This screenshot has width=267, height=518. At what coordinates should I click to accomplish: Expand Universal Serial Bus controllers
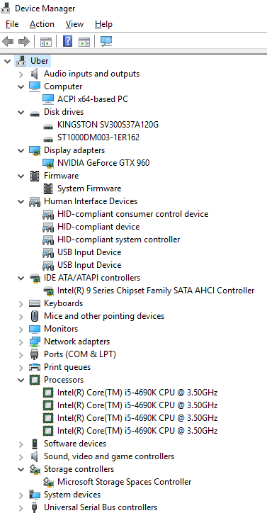(x=21, y=508)
